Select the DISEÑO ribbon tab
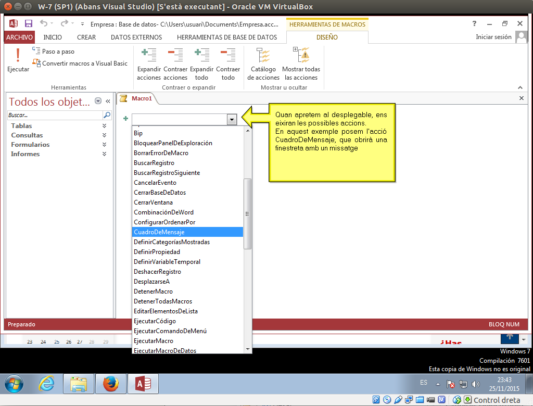The width and height of the screenshot is (533, 406). [327, 37]
